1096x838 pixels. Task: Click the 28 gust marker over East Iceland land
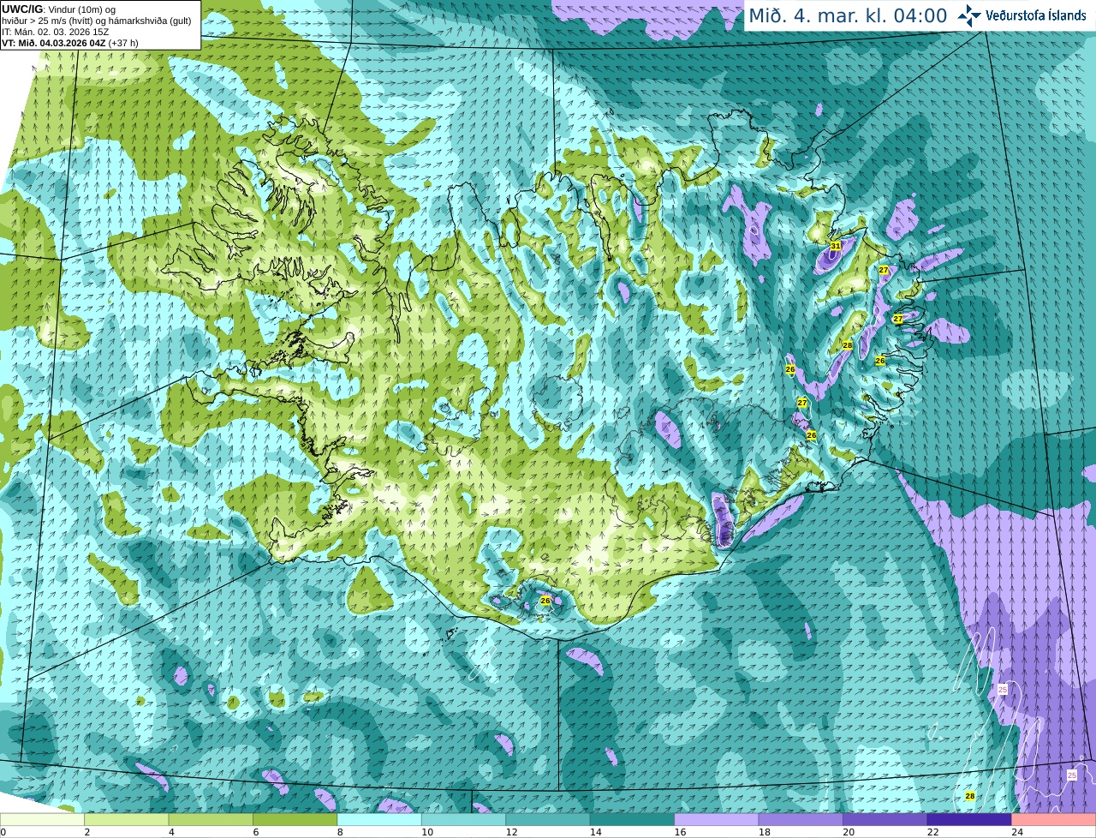[847, 345]
